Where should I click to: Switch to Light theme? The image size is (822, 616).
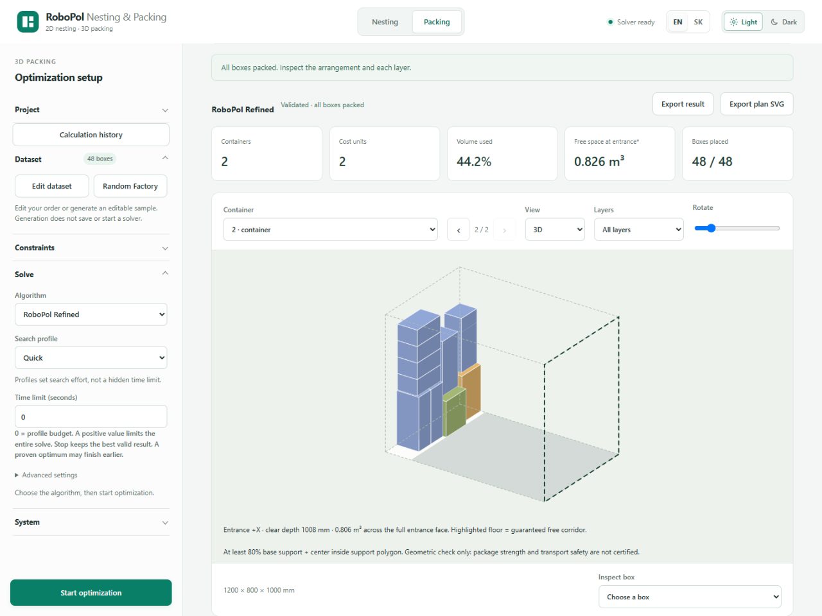pyautogui.click(x=743, y=22)
